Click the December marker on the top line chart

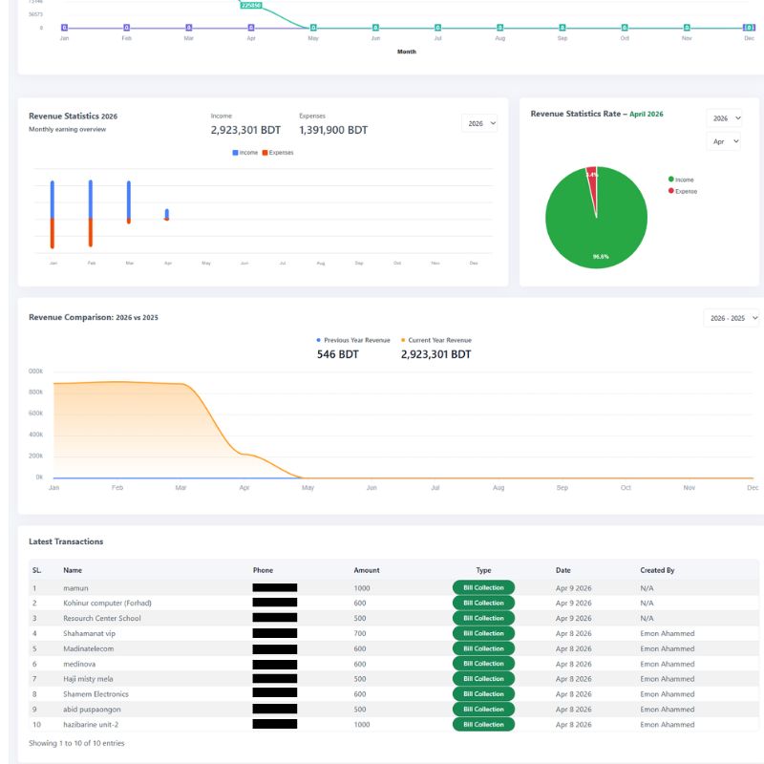(x=749, y=28)
